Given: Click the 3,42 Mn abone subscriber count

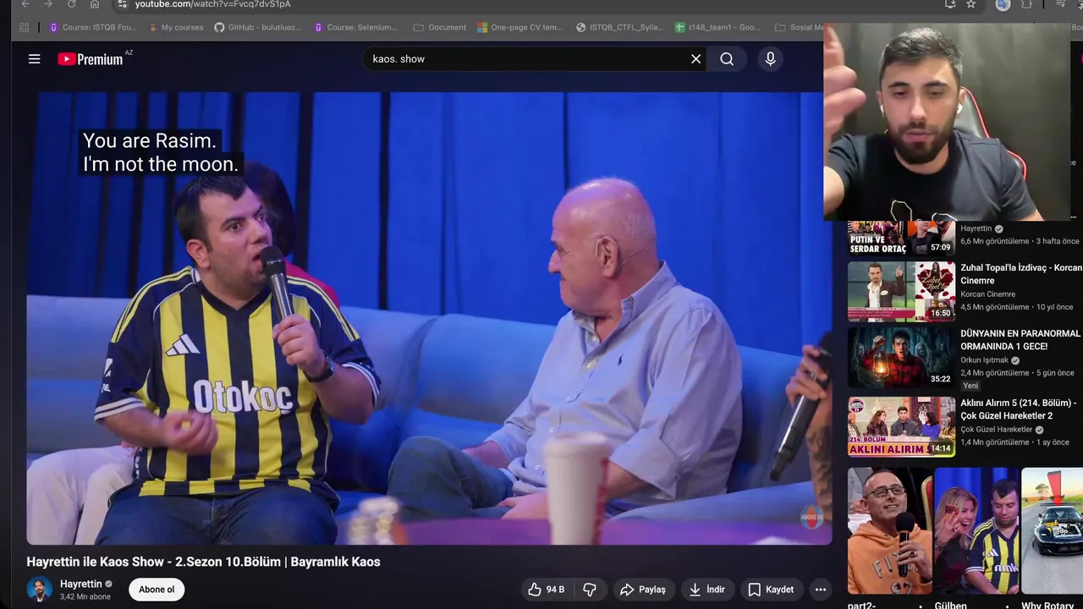Looking at the screenshot, I should click(85, 597).
